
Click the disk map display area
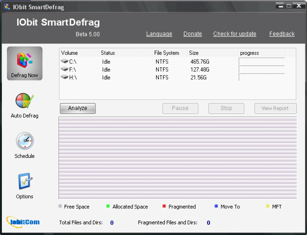[178, 158]
